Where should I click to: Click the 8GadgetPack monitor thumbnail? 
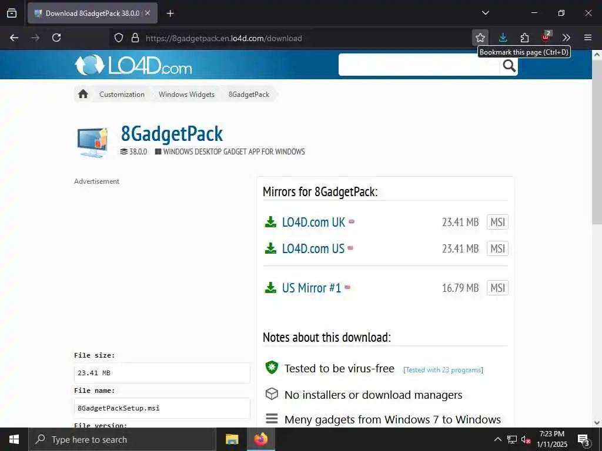(x=92, y=142)
